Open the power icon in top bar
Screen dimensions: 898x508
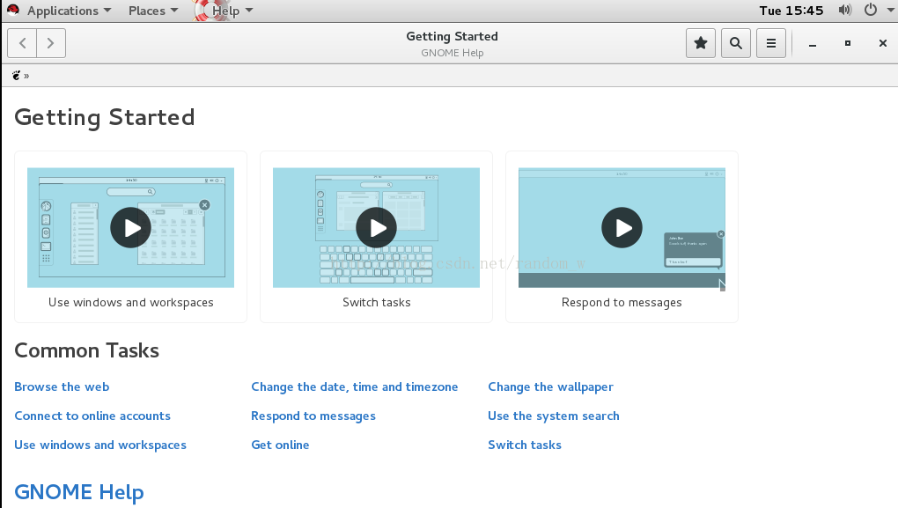pos(871,11)
